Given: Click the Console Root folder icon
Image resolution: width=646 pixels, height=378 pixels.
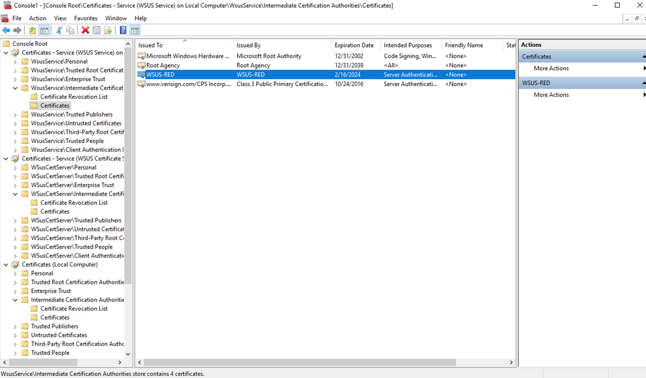Looking at the screenshot, I should (6, 44).
